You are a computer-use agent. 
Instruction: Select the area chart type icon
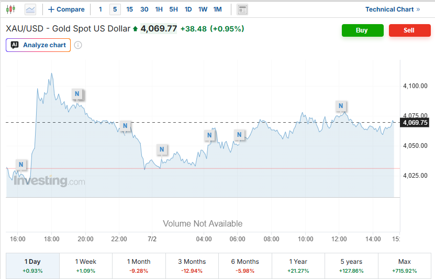[30, 9]
